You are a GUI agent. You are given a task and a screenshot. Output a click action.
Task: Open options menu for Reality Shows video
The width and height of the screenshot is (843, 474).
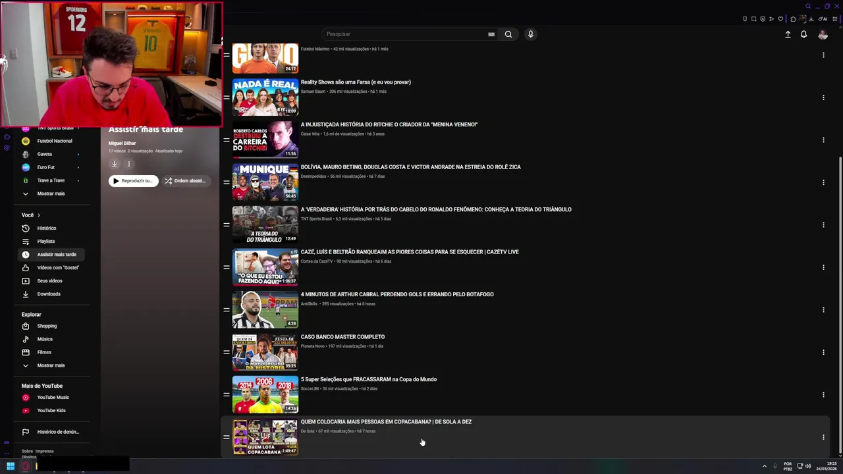coord(823,97)
